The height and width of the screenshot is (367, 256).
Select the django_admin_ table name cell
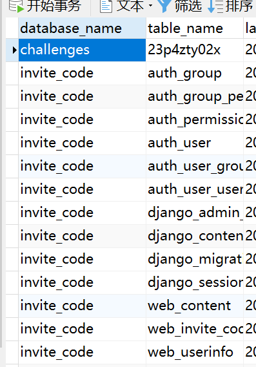tap(195, 213)
